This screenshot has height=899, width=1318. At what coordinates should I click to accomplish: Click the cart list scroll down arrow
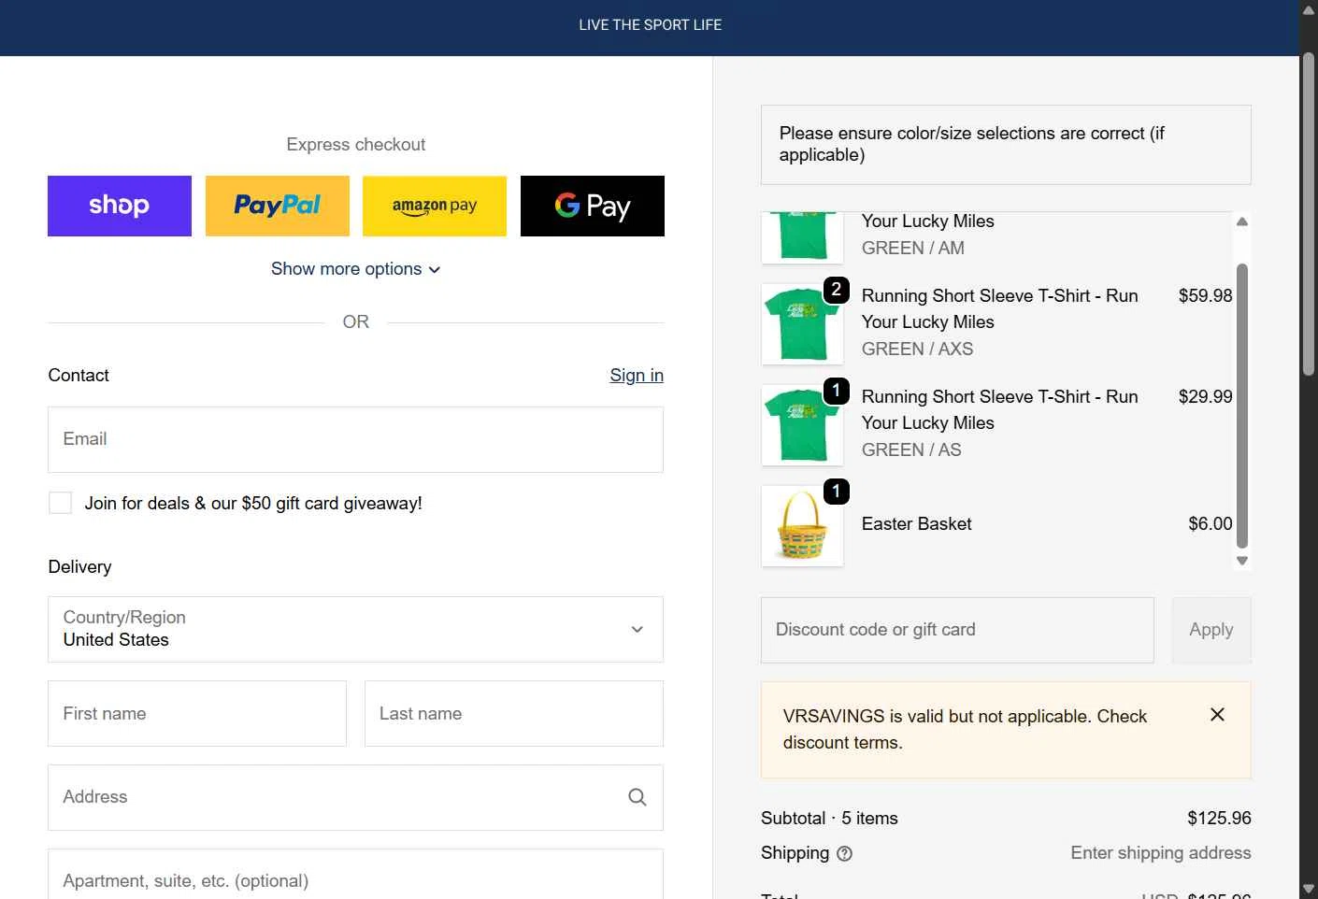(x=1242, y=561)
